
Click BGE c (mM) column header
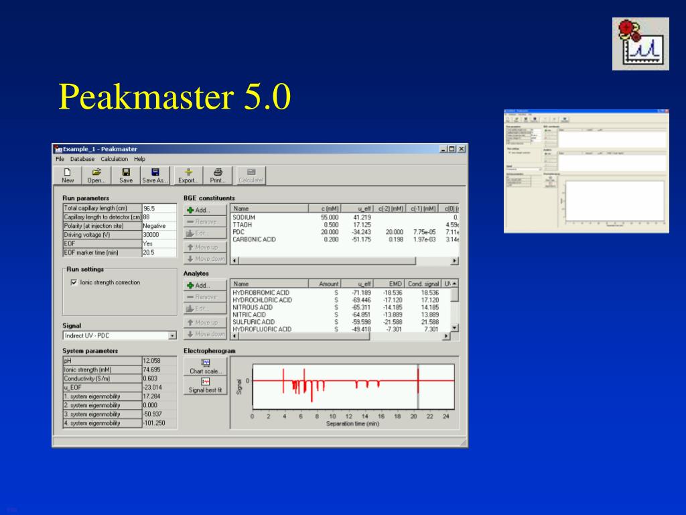click(x=325, y=209)
